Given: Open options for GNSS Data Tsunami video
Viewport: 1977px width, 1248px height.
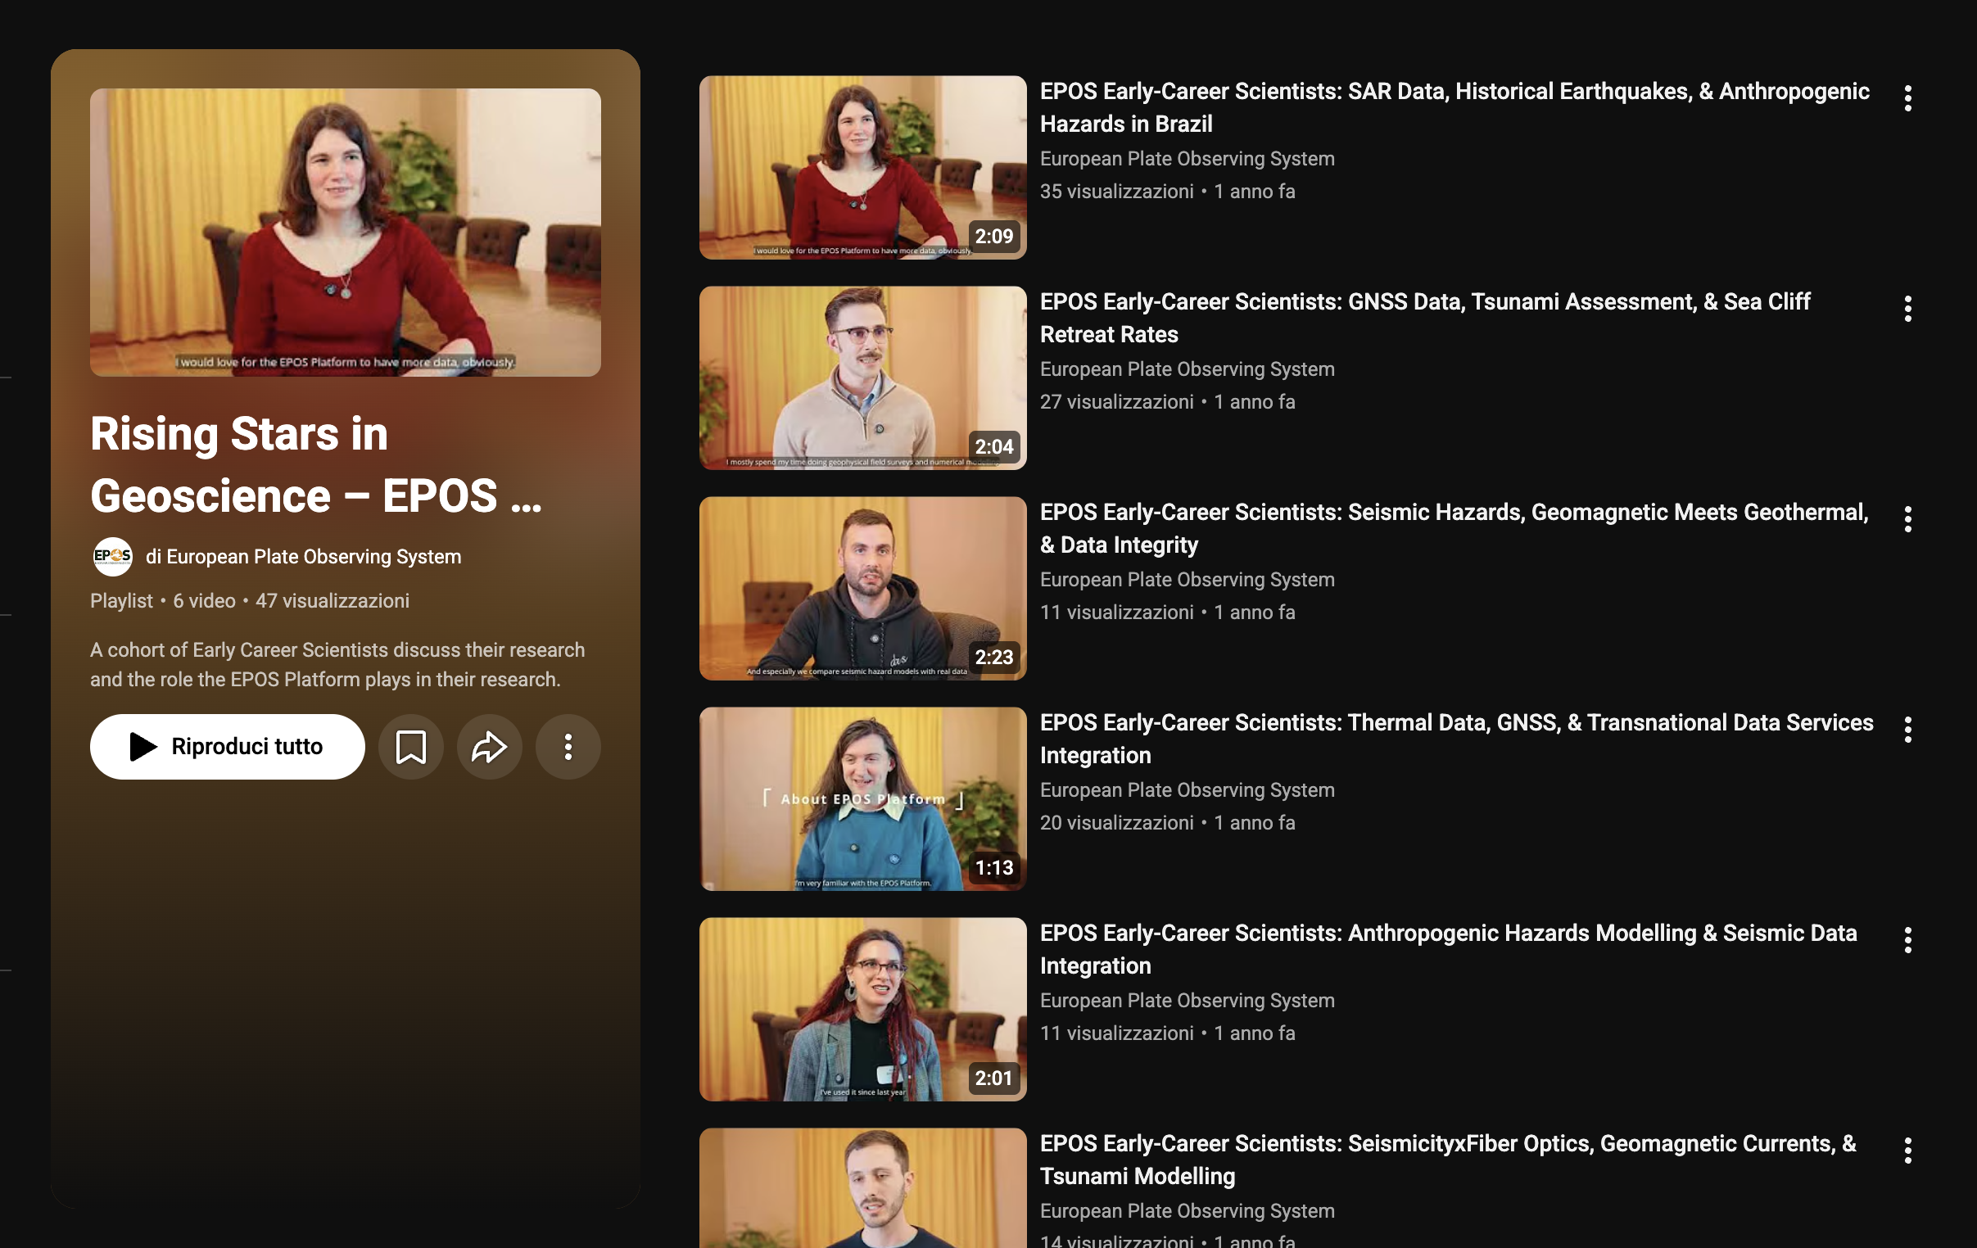Looking at the screenshot, I should click(x=1907, y=309).
